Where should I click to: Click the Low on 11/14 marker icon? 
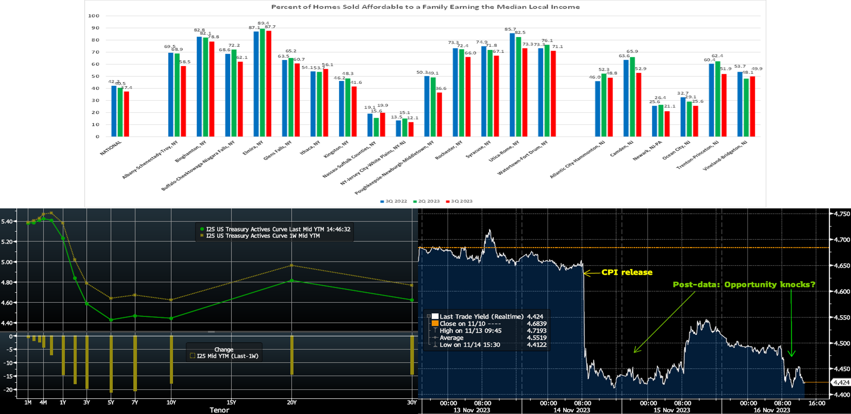pyautogui.click(x=435, y=345)
